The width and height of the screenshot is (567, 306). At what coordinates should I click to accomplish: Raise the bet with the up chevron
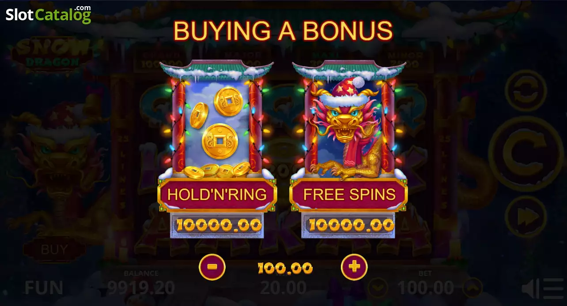pyautogui.click(x=472, y=288)
